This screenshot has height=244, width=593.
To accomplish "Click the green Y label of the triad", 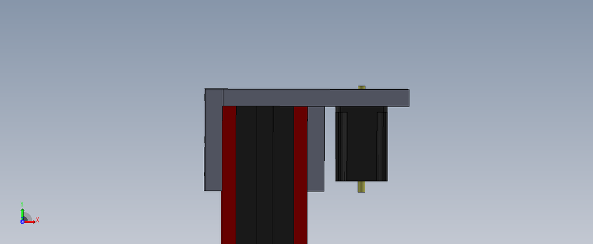I will point(22,204).
